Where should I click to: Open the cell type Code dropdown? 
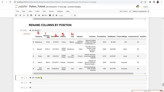(x=65, y=15)
